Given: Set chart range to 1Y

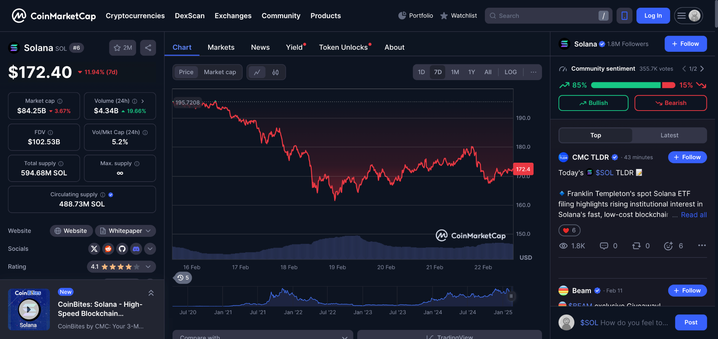Looking at the screenshot, I should (472, 72).
